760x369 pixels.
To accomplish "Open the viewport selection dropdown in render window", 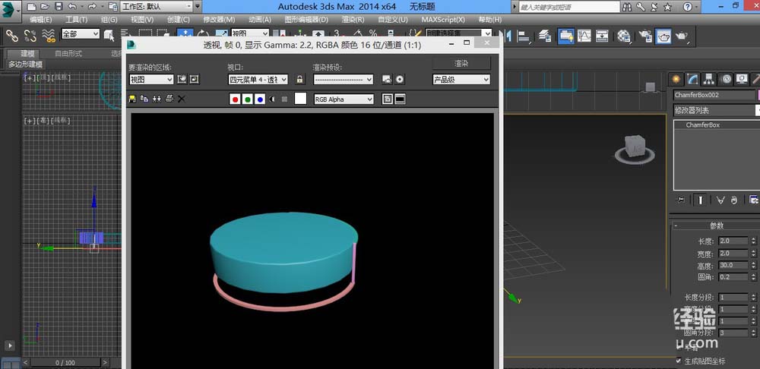I will [258, 80].
